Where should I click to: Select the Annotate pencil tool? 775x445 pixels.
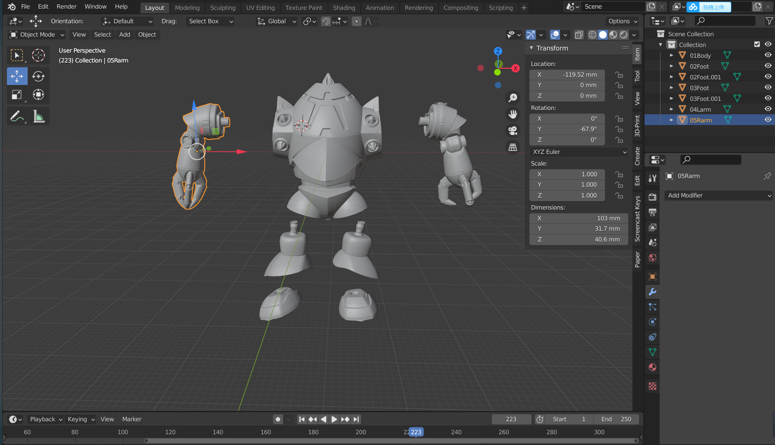(16, 116)
